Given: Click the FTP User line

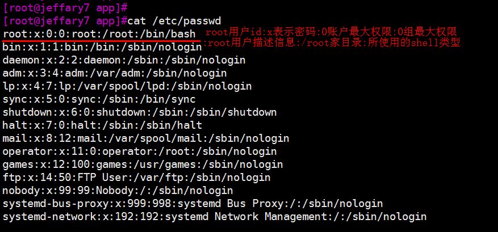Looking at the screenshot, I should click(x=137, y=178).
